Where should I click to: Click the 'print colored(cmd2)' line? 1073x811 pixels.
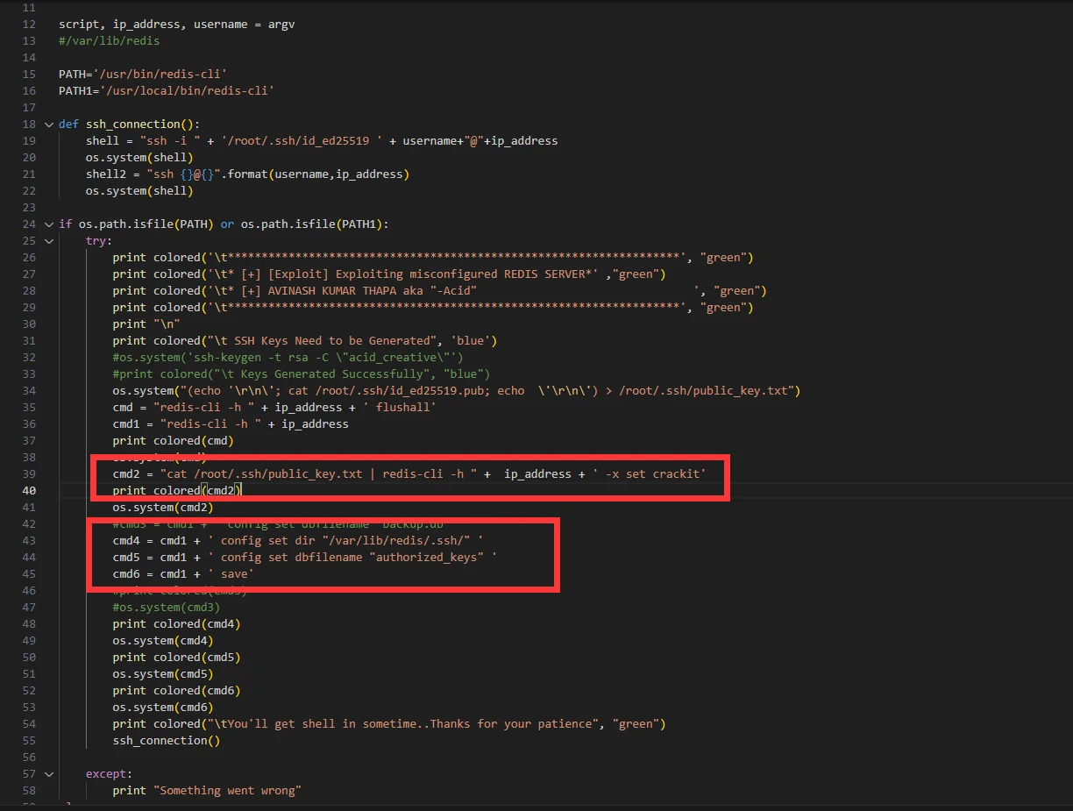coord(177,490)
